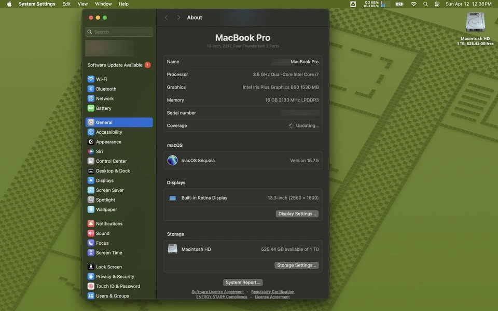Open the License Agreement link

pyautogui.click(x=272, y=296)
